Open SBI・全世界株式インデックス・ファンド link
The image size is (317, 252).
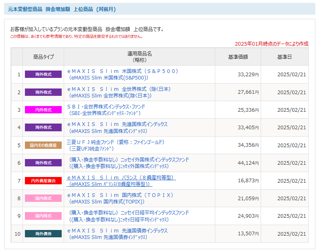(106, 110)
